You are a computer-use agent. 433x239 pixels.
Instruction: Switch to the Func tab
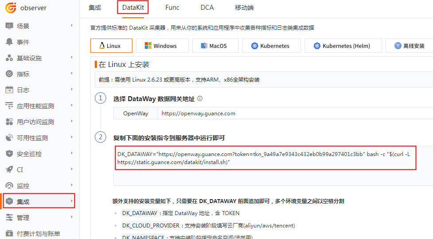click(x=172, y=8)
